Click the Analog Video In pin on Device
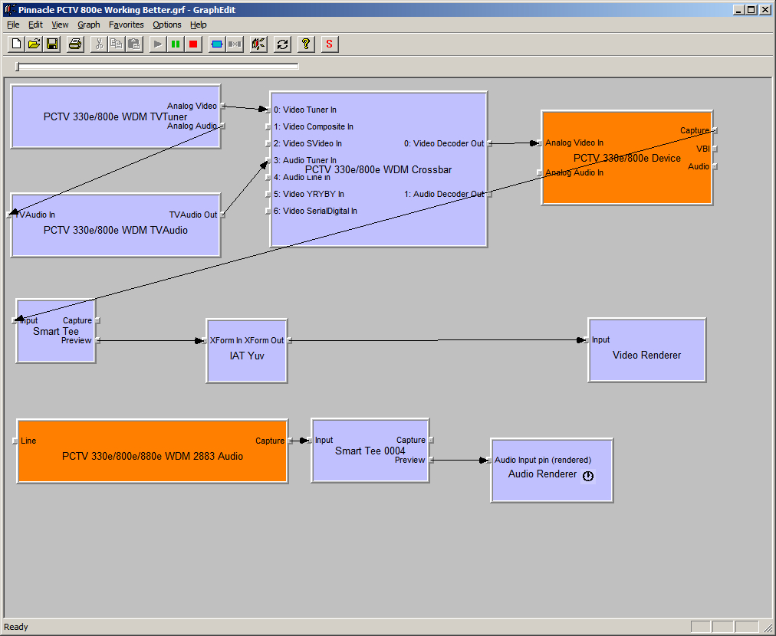 (539, 143)
